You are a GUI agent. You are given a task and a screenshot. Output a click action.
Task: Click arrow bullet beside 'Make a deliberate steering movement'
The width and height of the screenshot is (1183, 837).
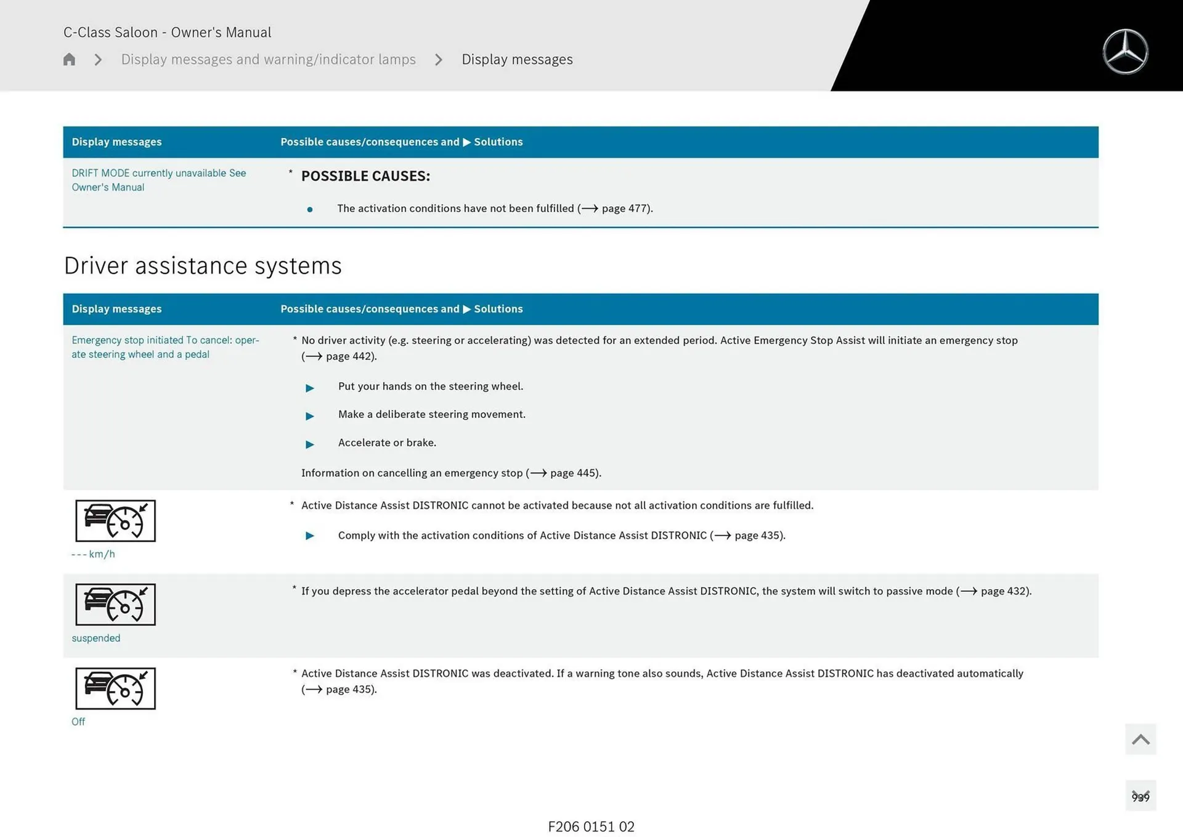click(x=310, y=416)
